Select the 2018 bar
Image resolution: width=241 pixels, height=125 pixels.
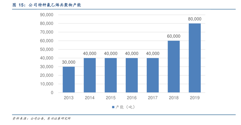point(174,67)
